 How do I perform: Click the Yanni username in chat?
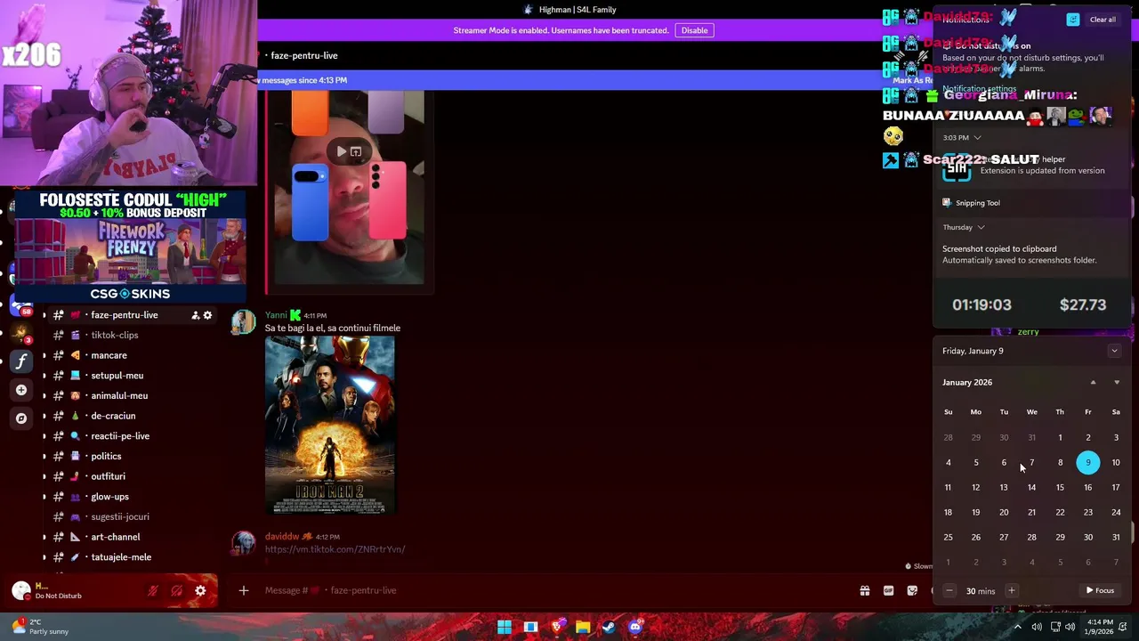[x=276, y=315]
